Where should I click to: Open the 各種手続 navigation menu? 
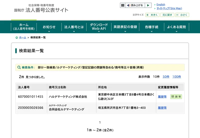coord(151,27)
